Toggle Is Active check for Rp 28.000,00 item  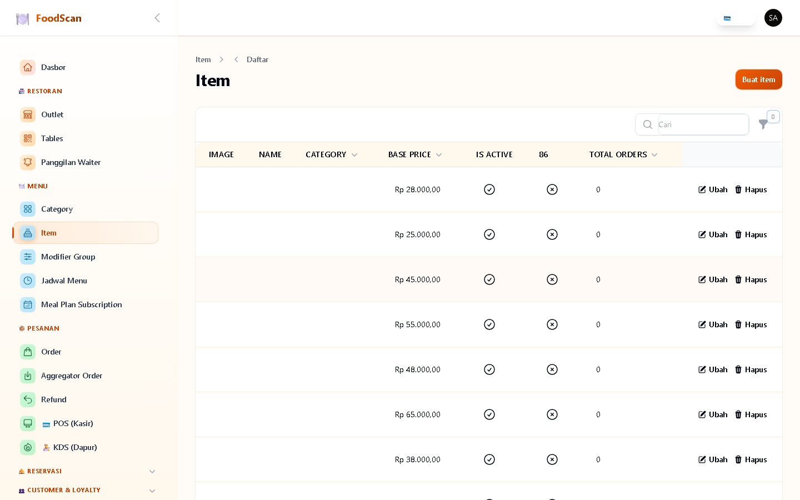click(489, 189)
